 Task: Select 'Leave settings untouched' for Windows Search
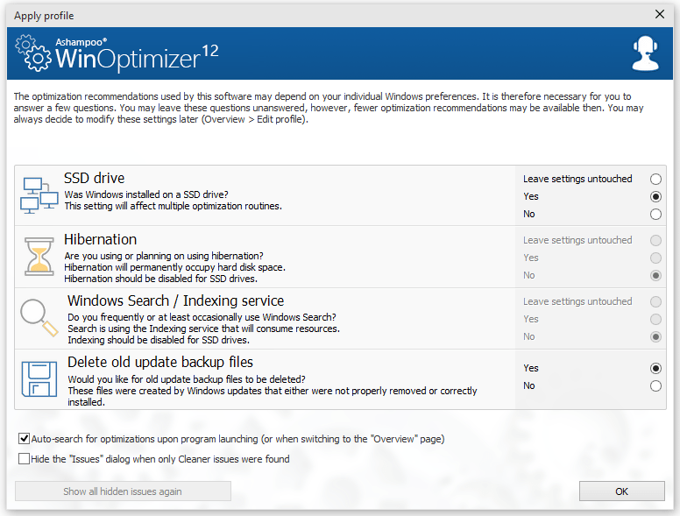[x=655, y=301]
